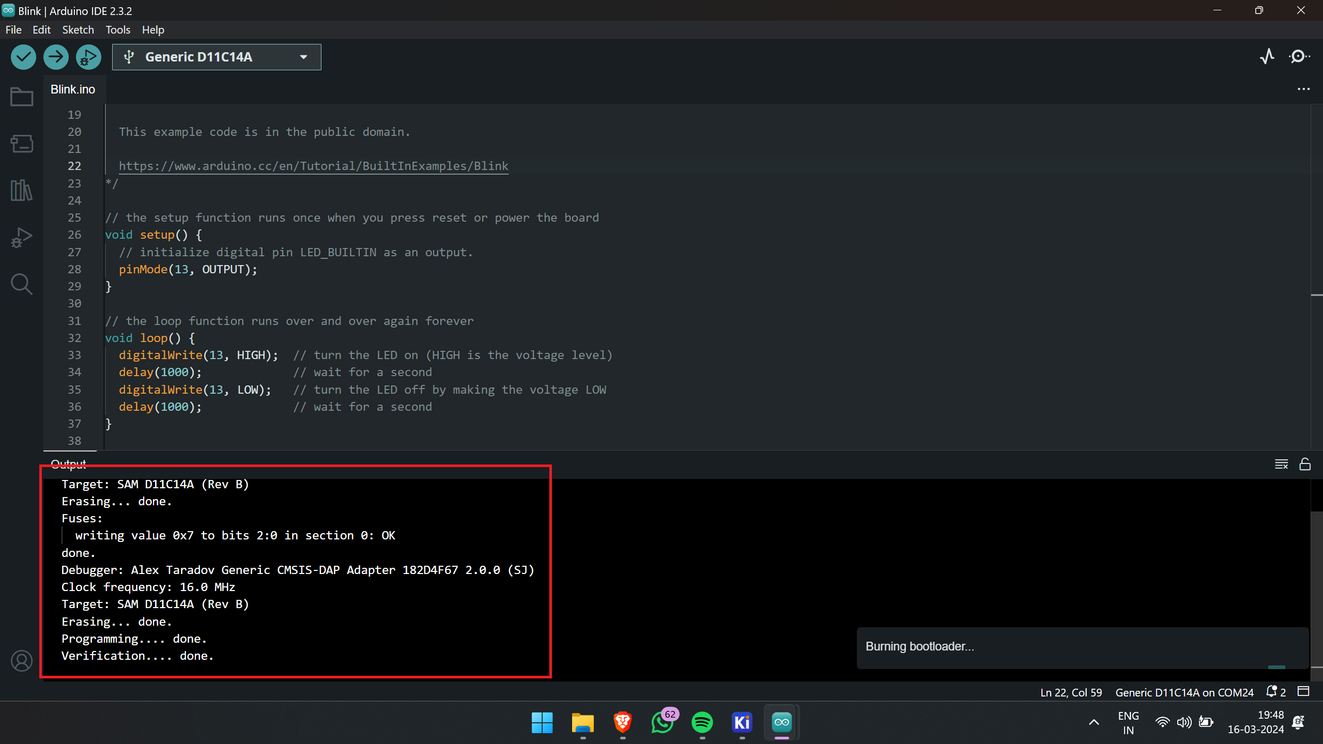Open notifications bell in status bar
The image size is (1323, 744).
[x=1275, y=692]
